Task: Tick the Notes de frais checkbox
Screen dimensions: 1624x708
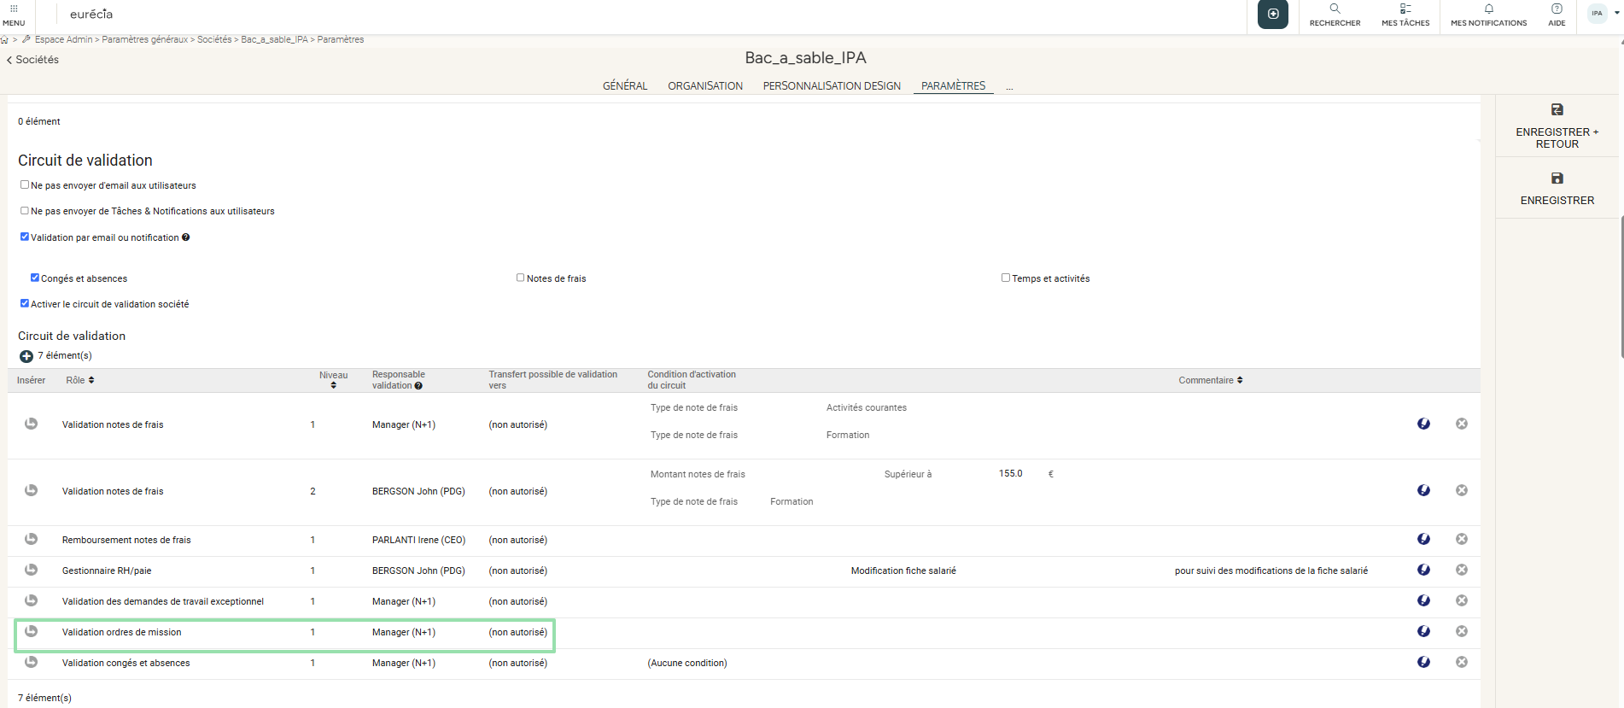Action: (520, 278)
